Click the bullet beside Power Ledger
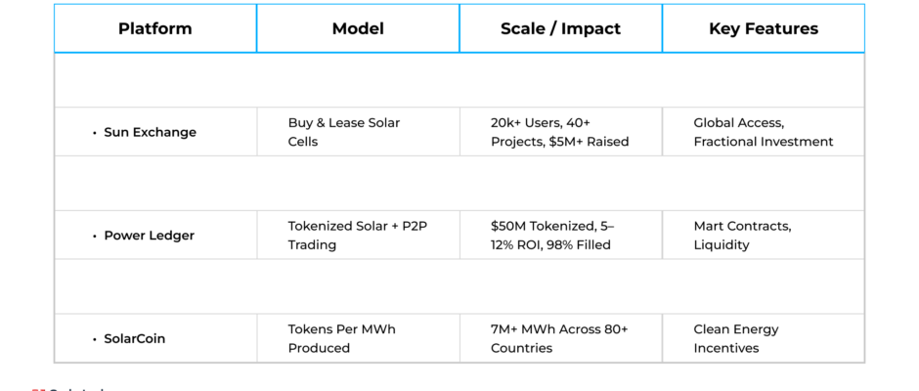 click(x=95, y=237)
